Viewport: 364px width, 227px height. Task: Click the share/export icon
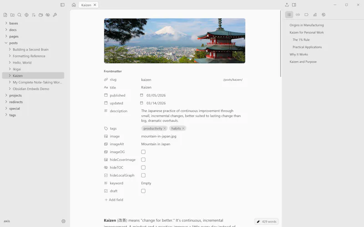coord(287,5)
